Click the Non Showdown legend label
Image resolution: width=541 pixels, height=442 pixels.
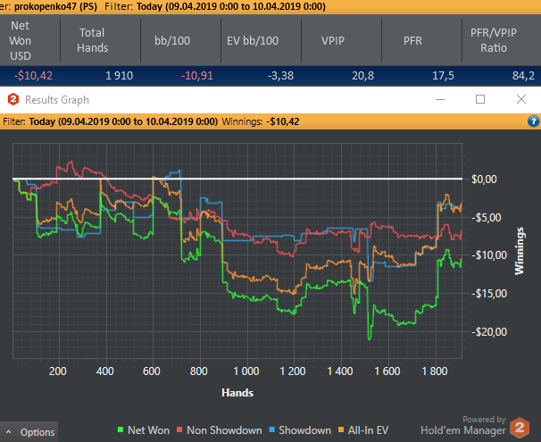tap(224, 430)
